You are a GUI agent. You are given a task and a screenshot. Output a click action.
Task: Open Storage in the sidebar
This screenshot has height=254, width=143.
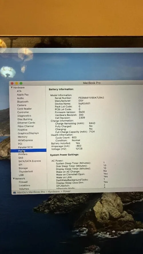(23, 168)
